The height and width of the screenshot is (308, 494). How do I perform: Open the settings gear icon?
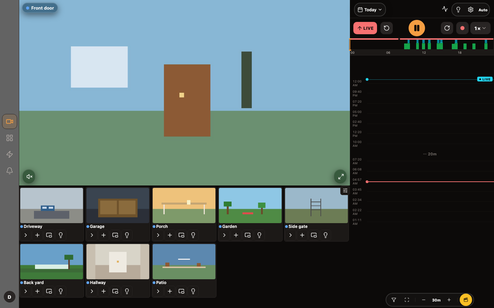[x=471, y=10]
